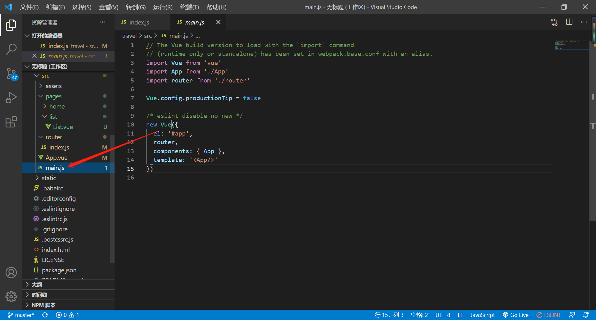
Task: Change end of line sequence LF
Action: 460,315
